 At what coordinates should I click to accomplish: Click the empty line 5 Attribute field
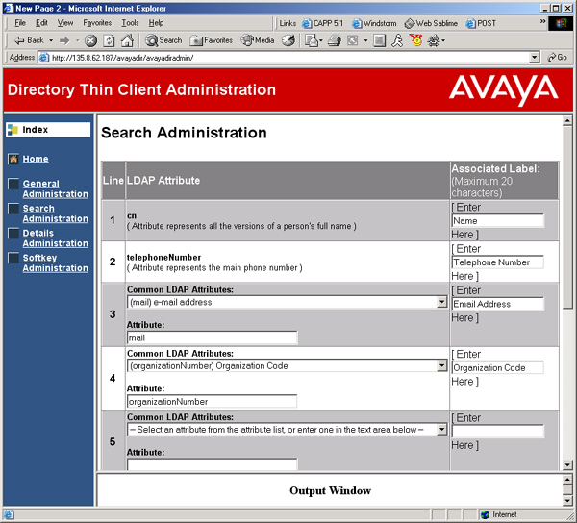coord(212,464)
